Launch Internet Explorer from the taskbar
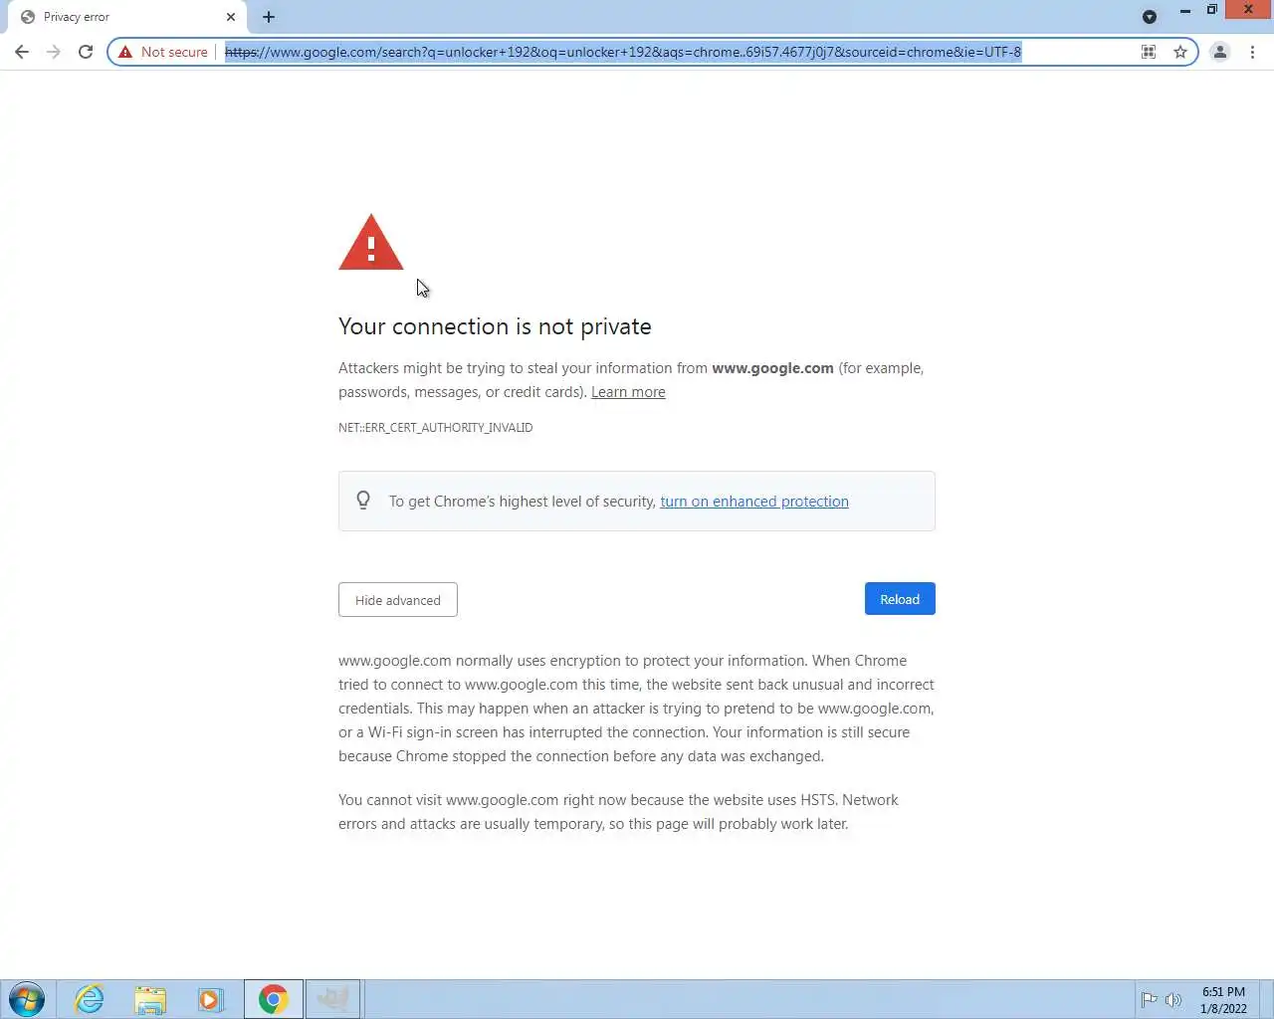The width and height of the screenshot is (1274, 1019). click(90, 999)
